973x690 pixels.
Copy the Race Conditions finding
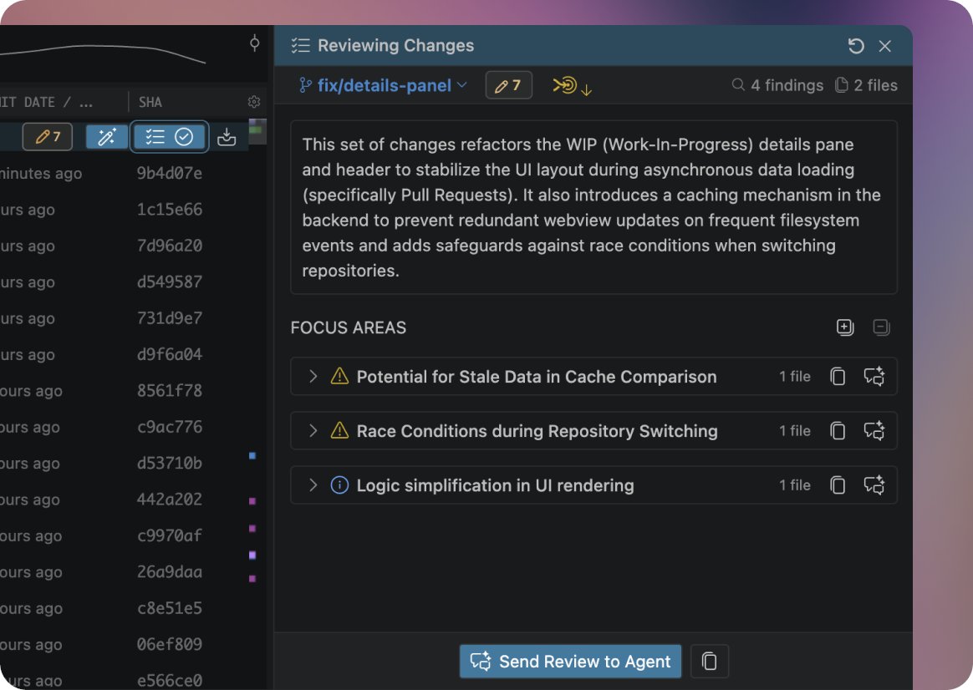click(x=838, y=431)
